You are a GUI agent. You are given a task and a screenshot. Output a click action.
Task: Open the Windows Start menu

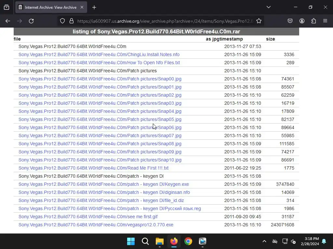tap(131, 241)
